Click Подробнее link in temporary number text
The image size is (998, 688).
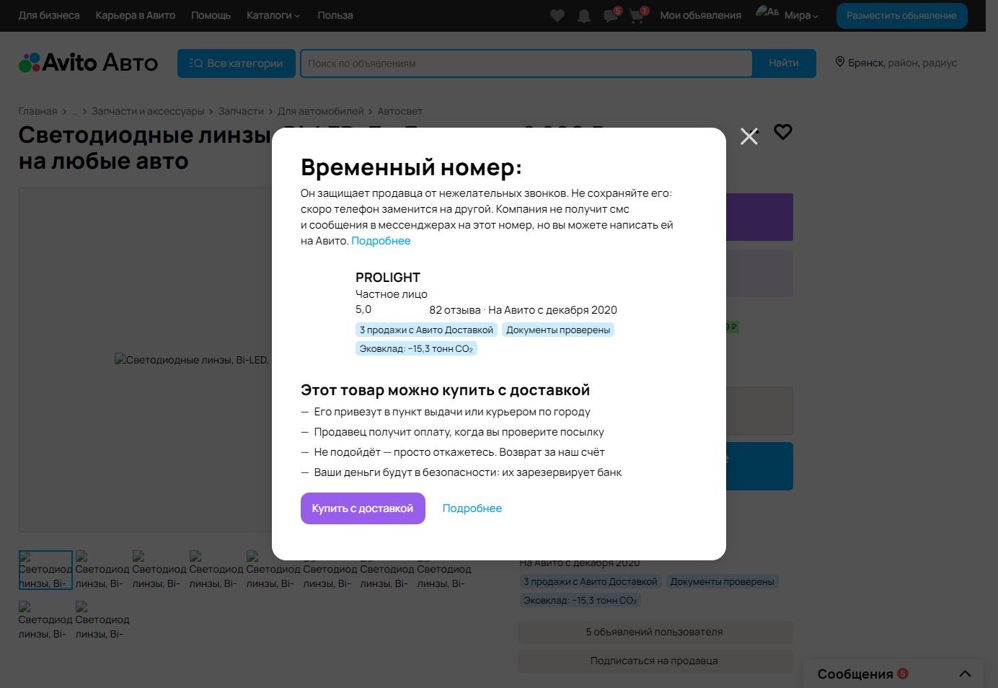[381, 241]
